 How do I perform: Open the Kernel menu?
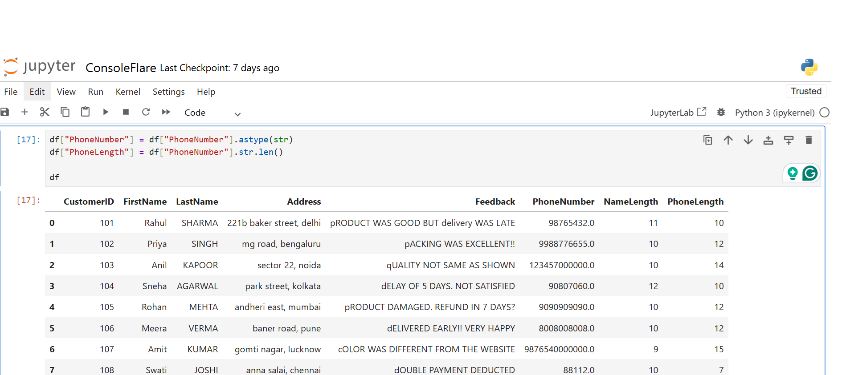(128, 92)
